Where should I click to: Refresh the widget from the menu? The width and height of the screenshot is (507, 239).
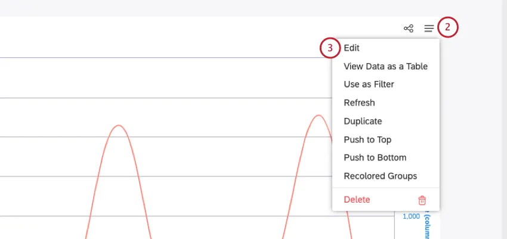tap(359, 103)
